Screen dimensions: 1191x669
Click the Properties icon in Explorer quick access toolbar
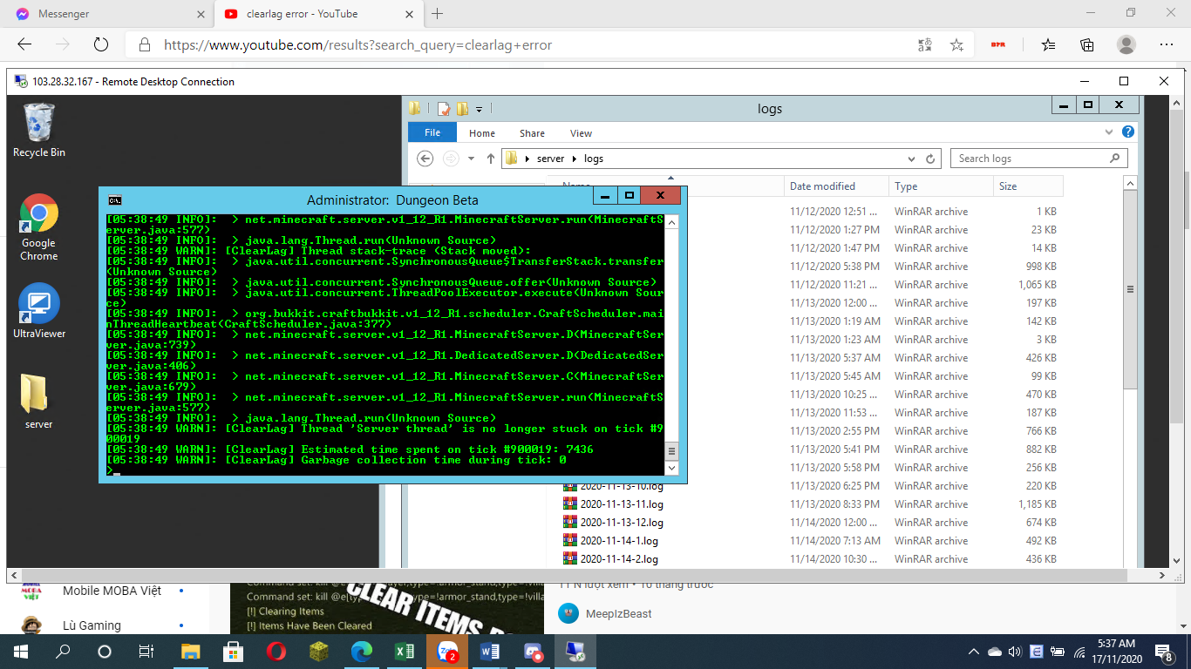click(x=443, y=109)
